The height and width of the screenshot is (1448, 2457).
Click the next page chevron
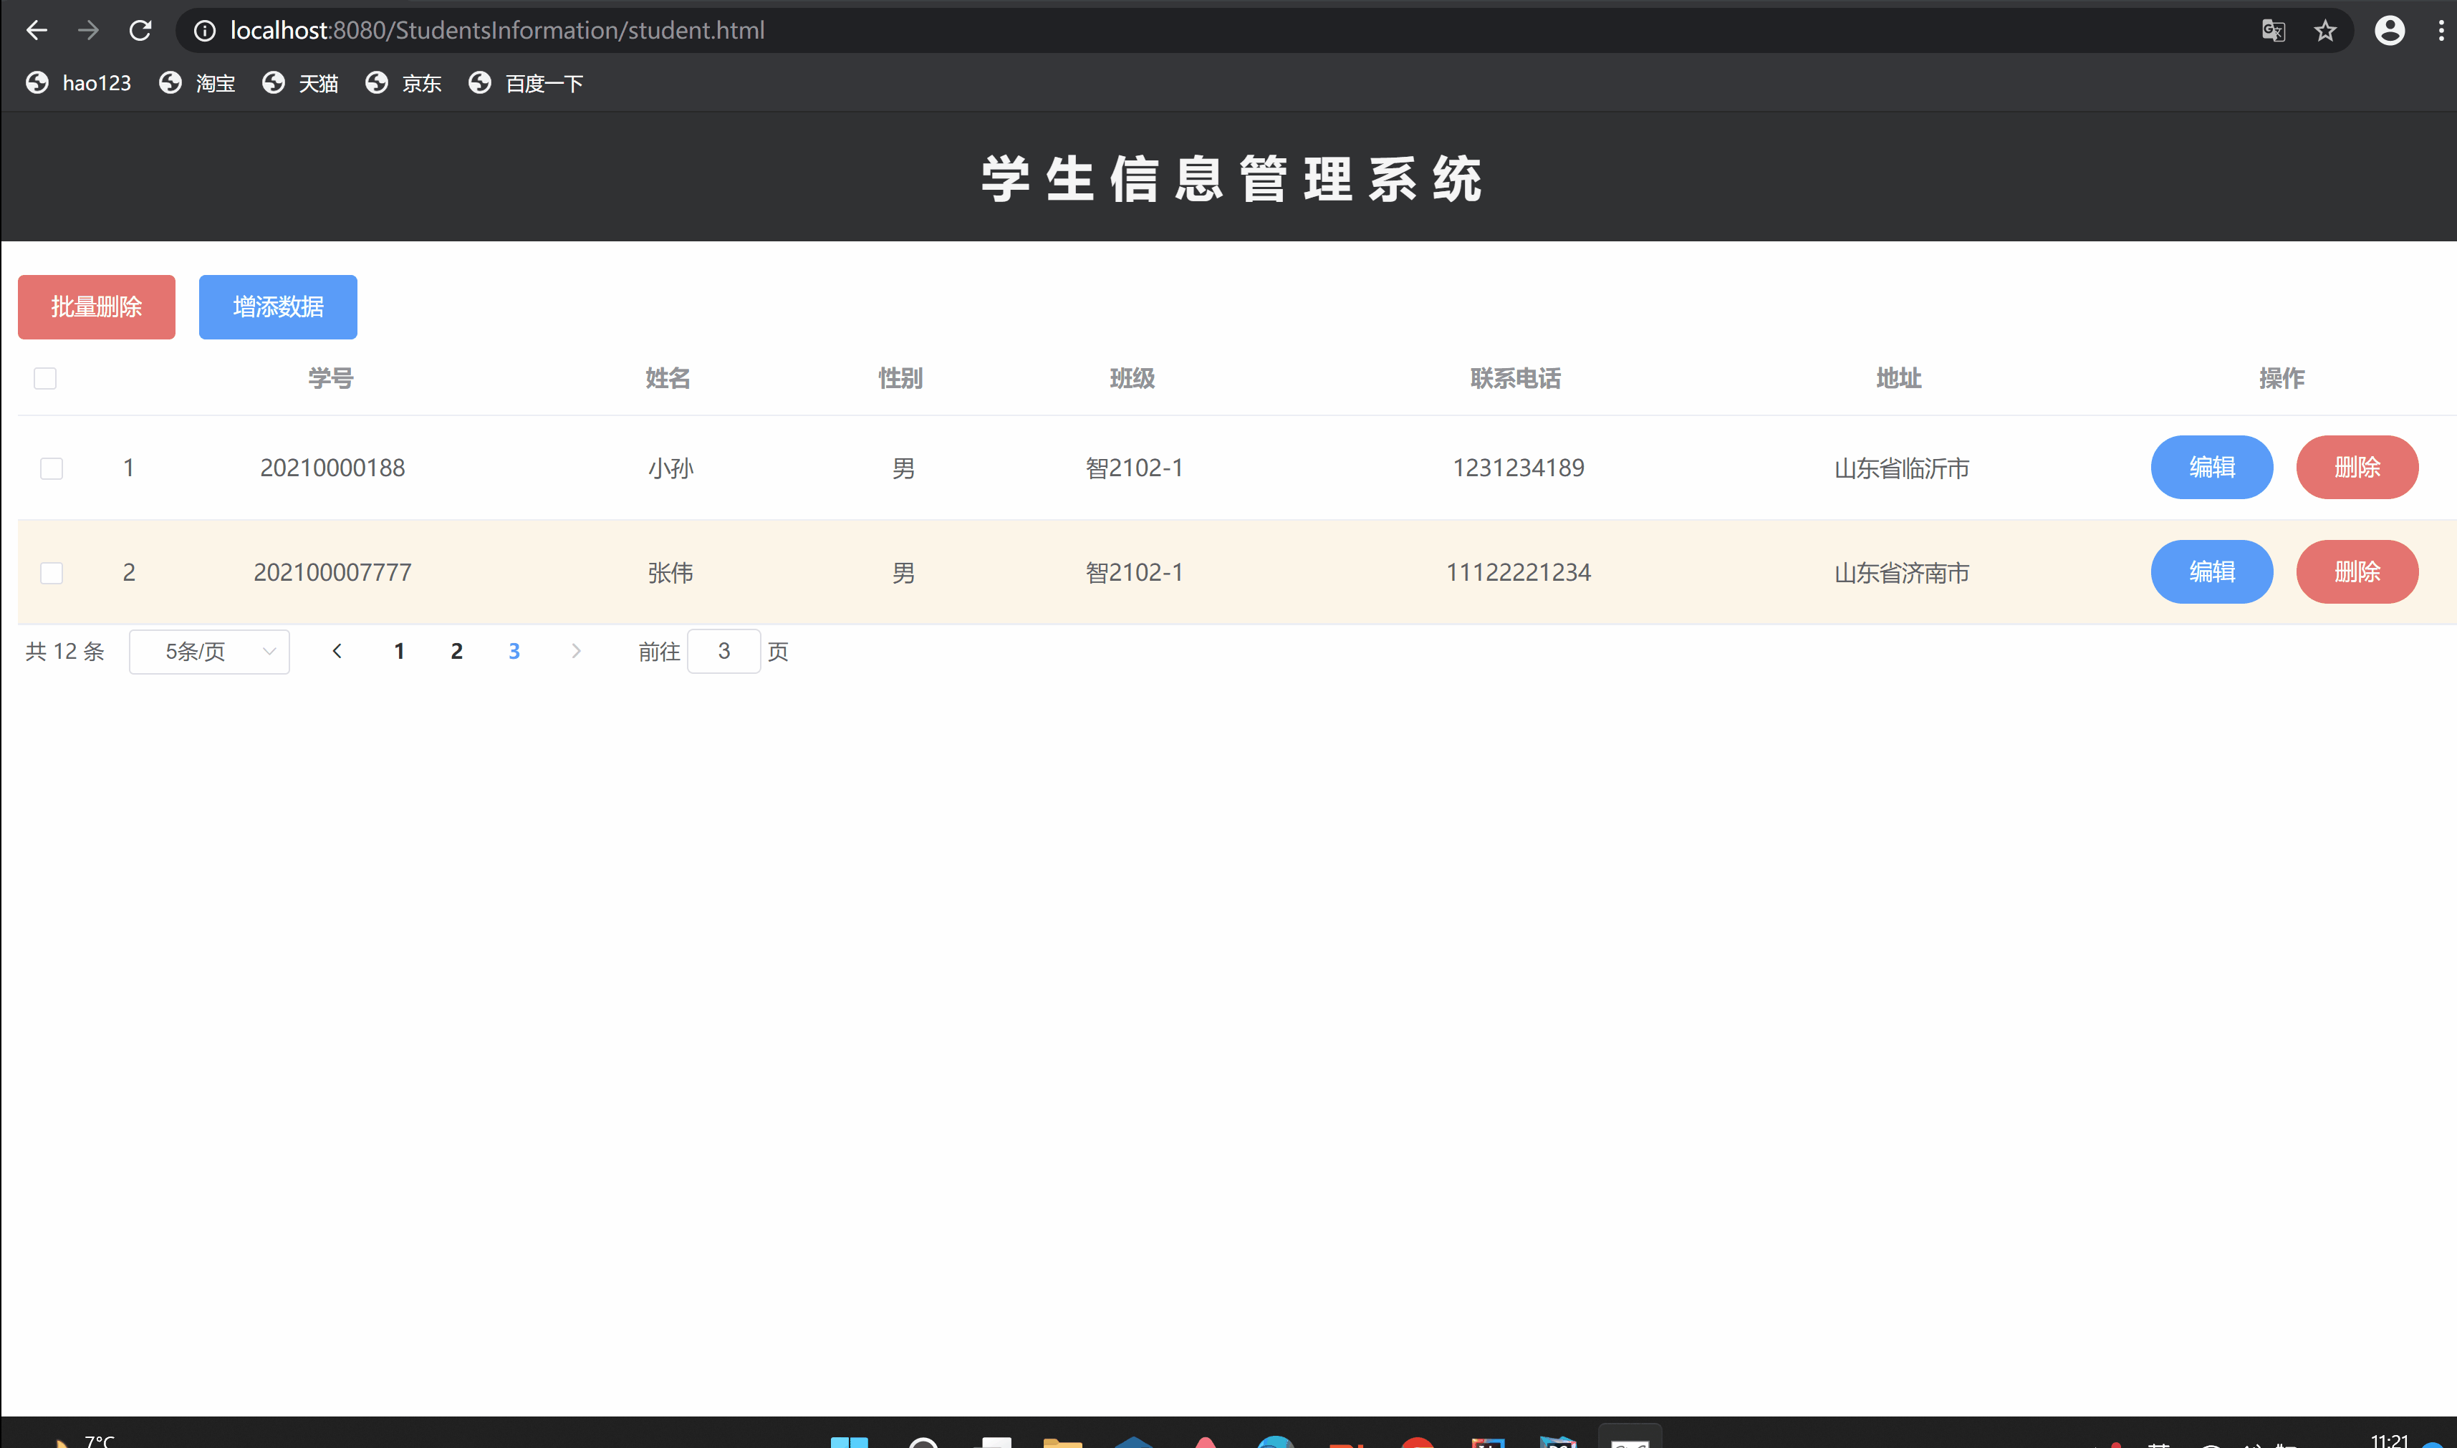576,651
